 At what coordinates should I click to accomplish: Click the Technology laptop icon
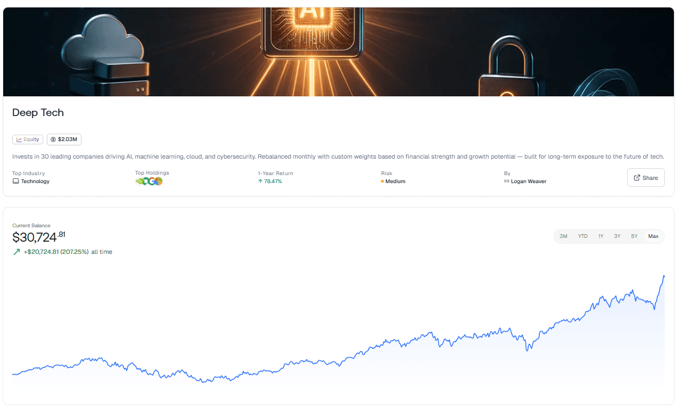pyautogui.click(x=15, y=181)
